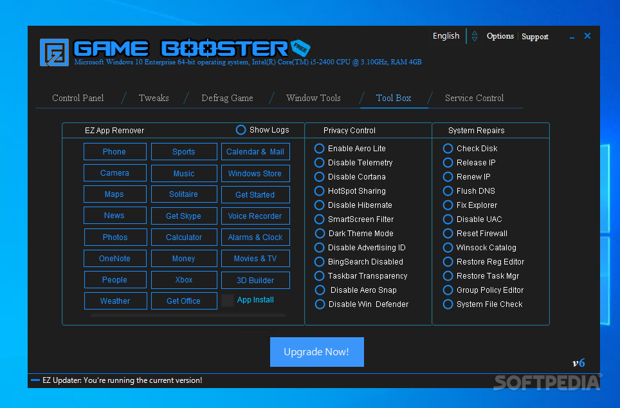Click the Alarms & Clock button

coord(255,237)
